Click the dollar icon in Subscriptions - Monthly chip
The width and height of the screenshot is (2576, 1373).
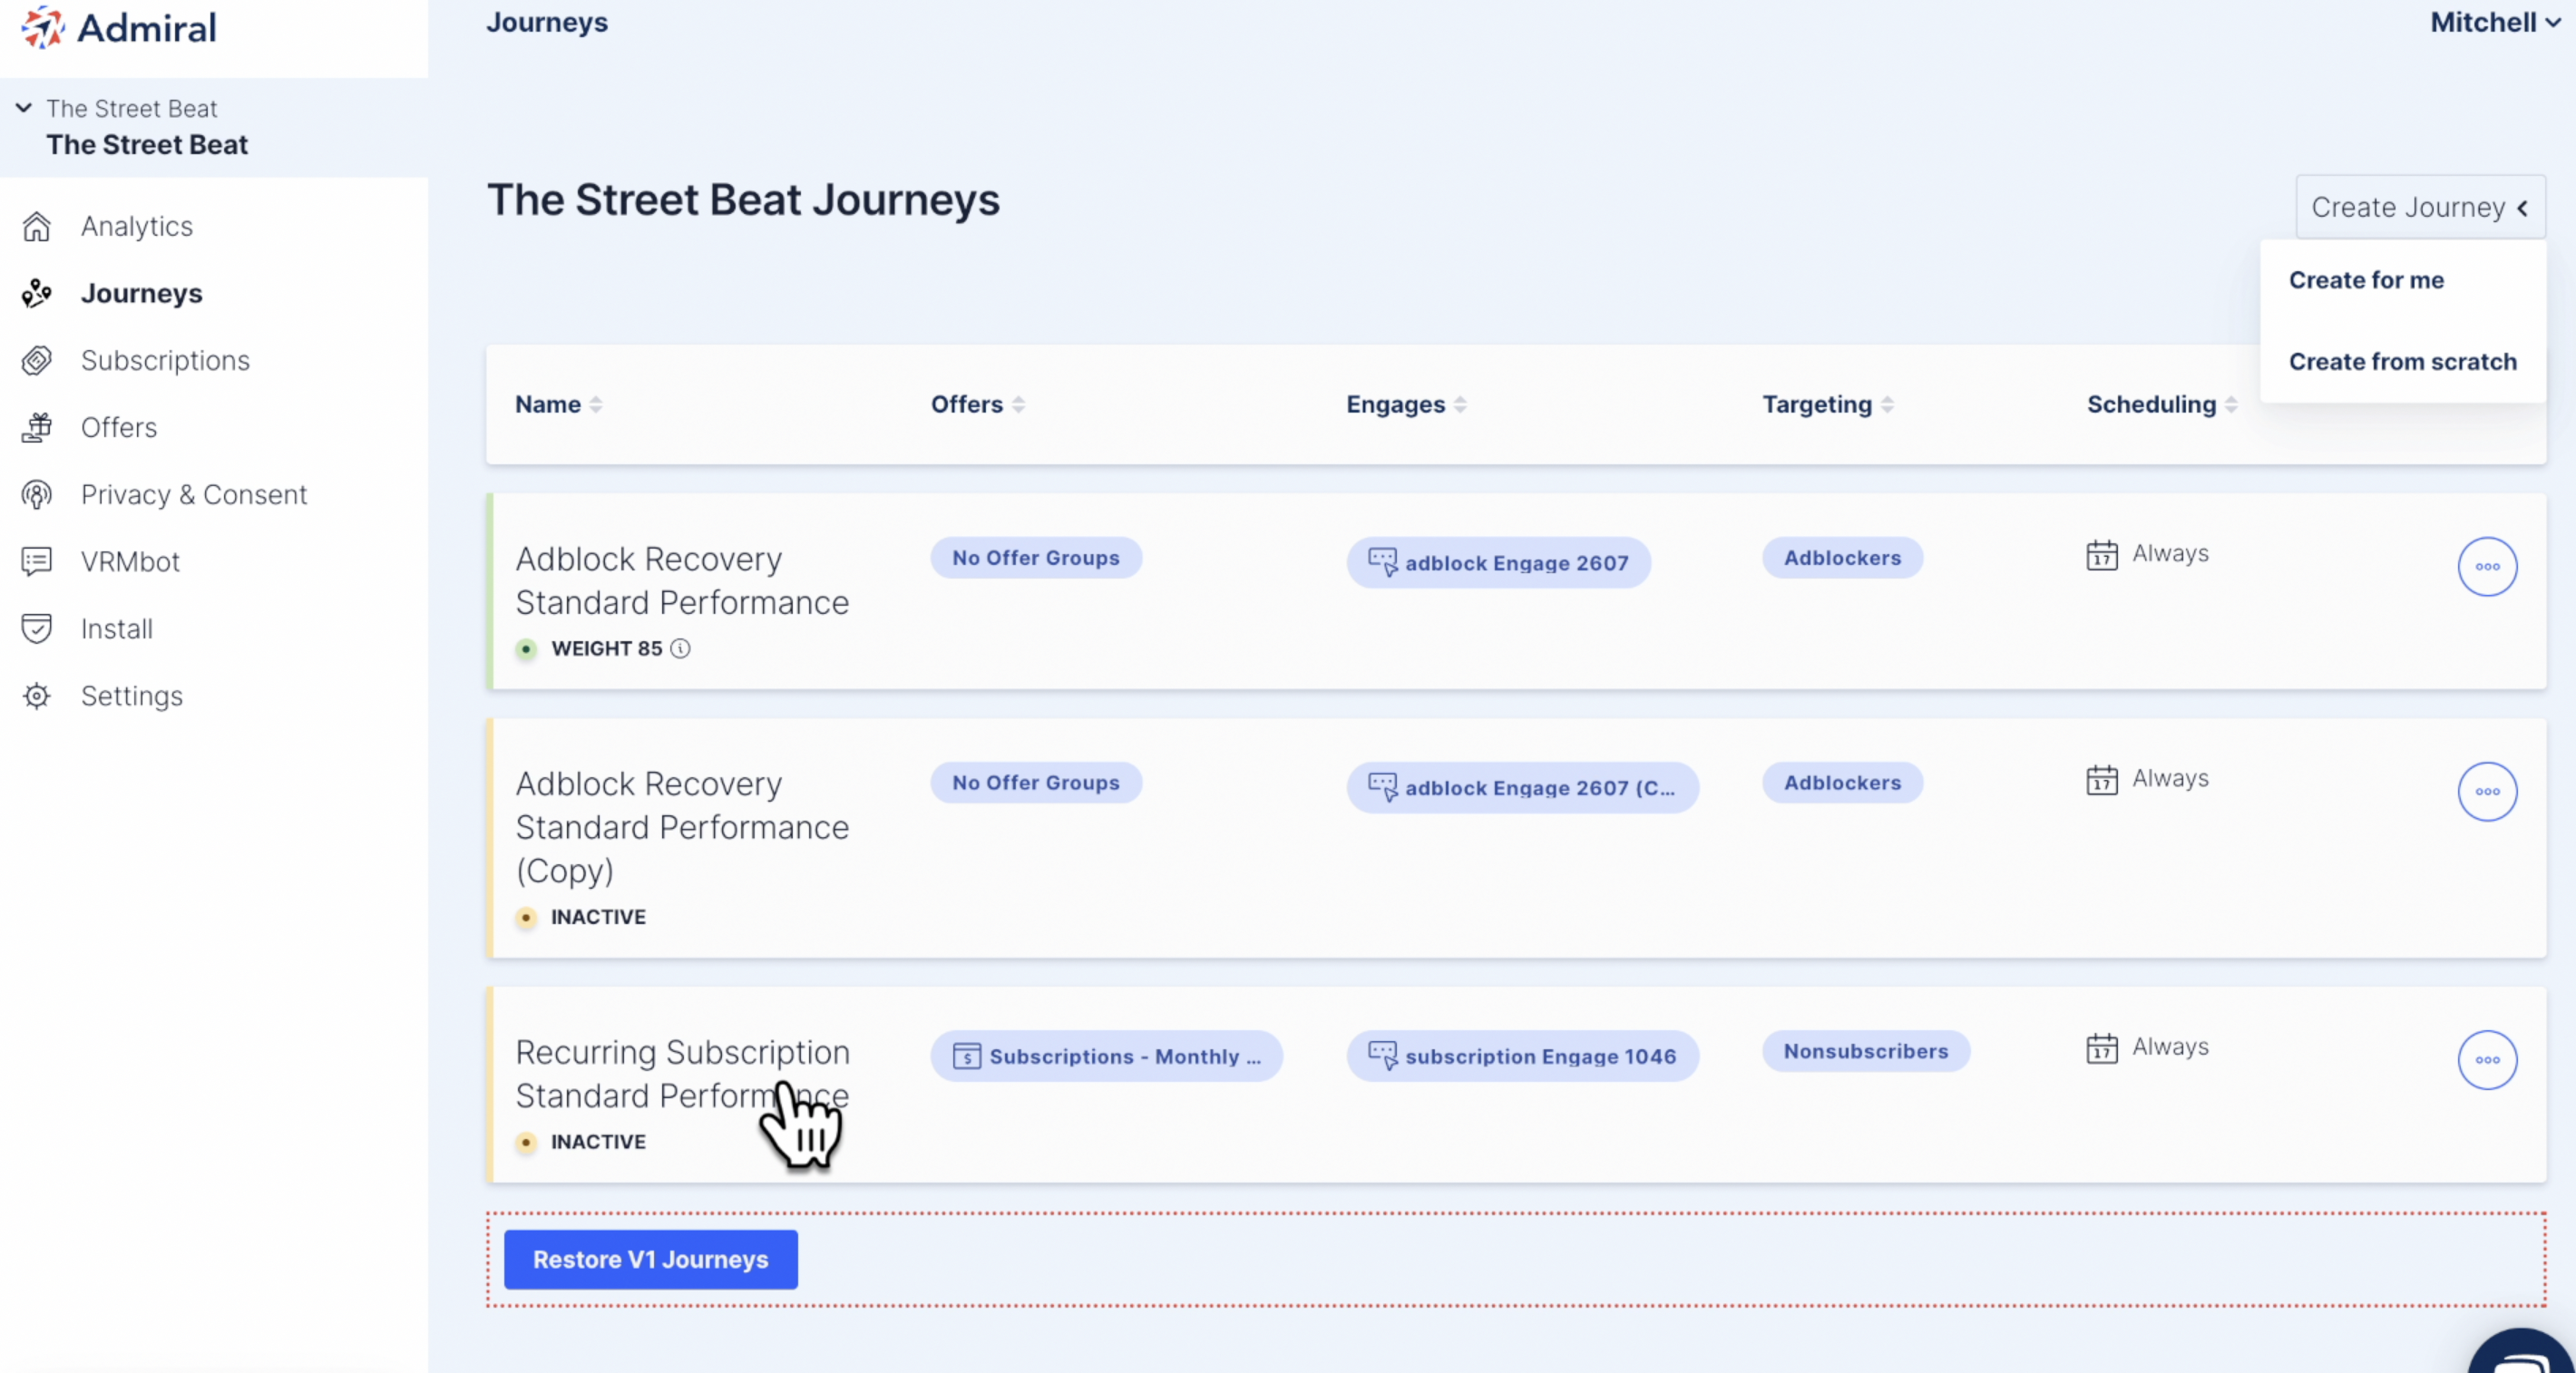(x=967, y=1056)
